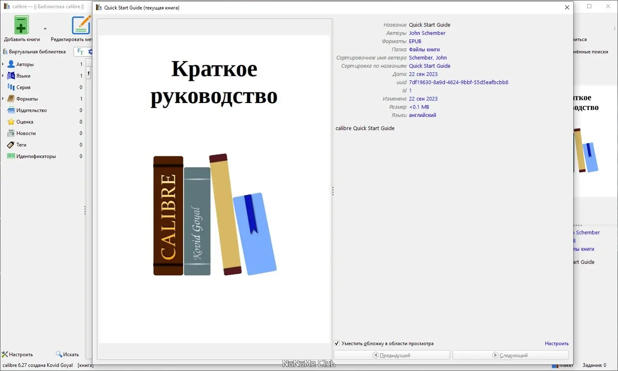Screen dimensions: 618x371
Task: Click the Теги tag icon
Action: [x=11, y=145]
